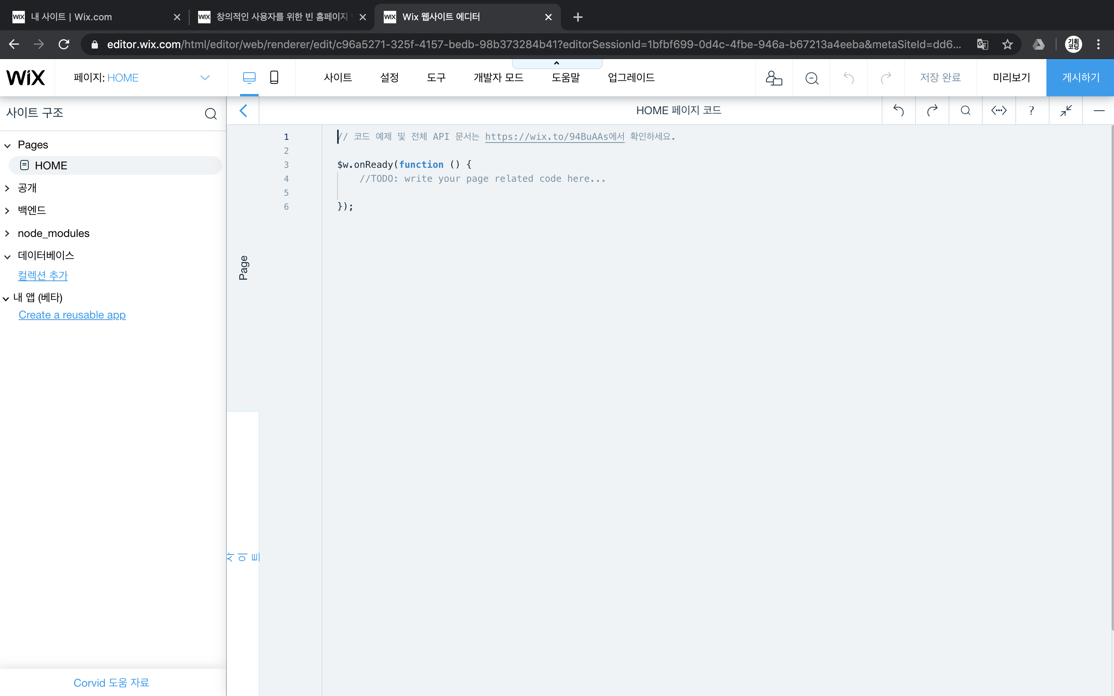The height and width of the screenshot is (696, 1114).
Task: Switch to mobile view icon
Action: pos(274,77)
